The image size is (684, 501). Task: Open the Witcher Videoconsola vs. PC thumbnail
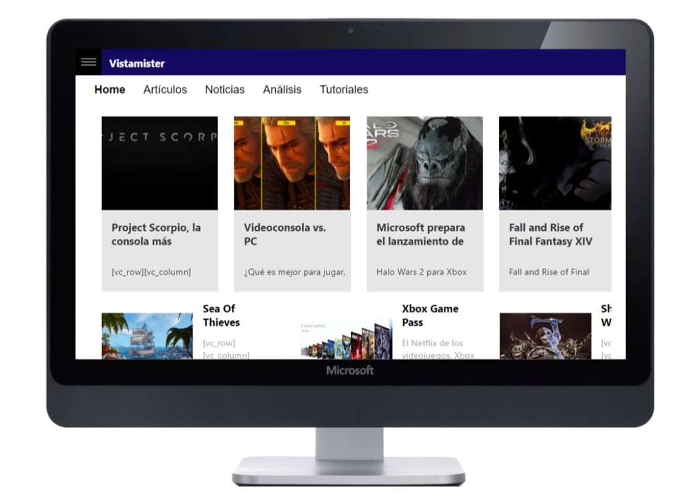[x=292, y=163]
